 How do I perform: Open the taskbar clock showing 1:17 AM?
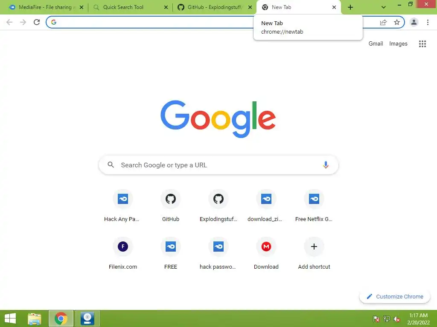coord(418,318)
